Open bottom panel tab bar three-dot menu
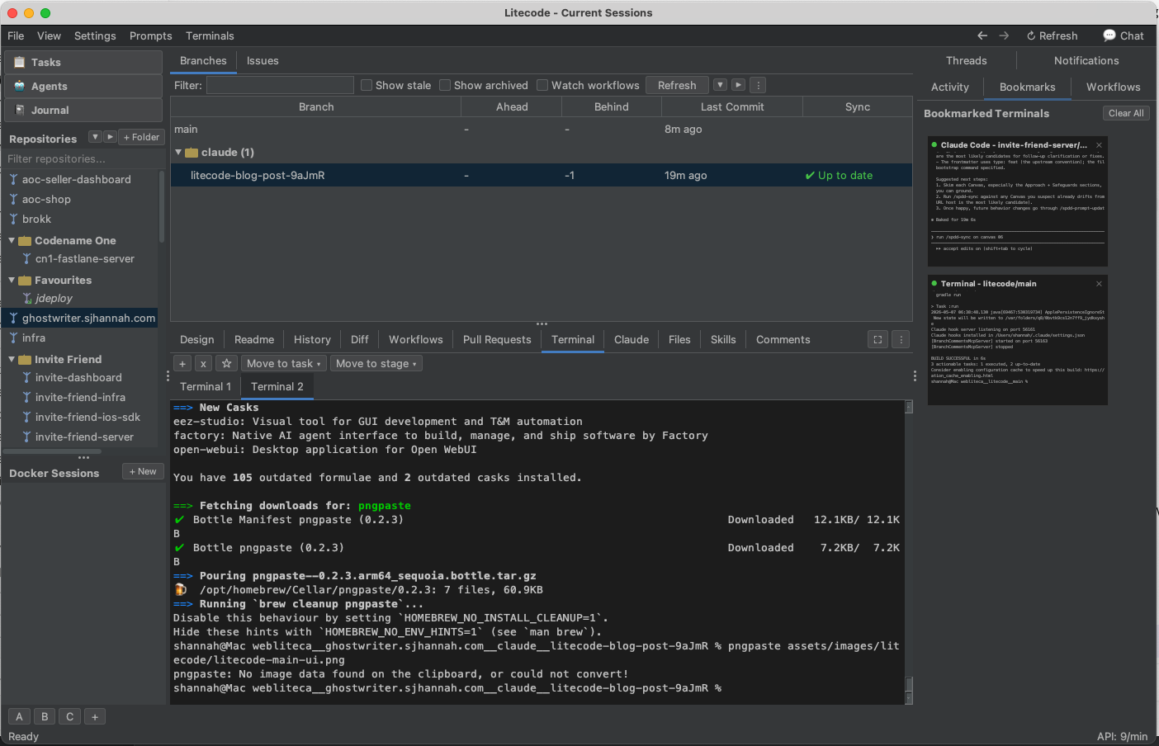1159x746 pixels. [x=901, y=339]
